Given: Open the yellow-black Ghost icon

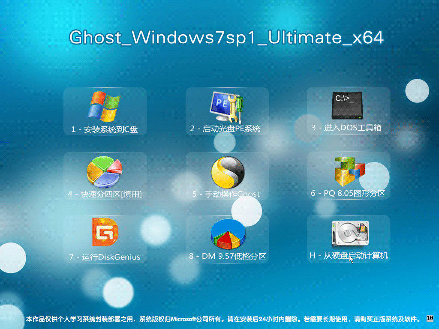Looking at the screenshot, I should (x=228, y=172).
